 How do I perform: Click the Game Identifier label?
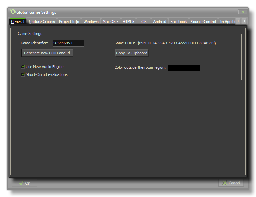[x=34, y=43]
